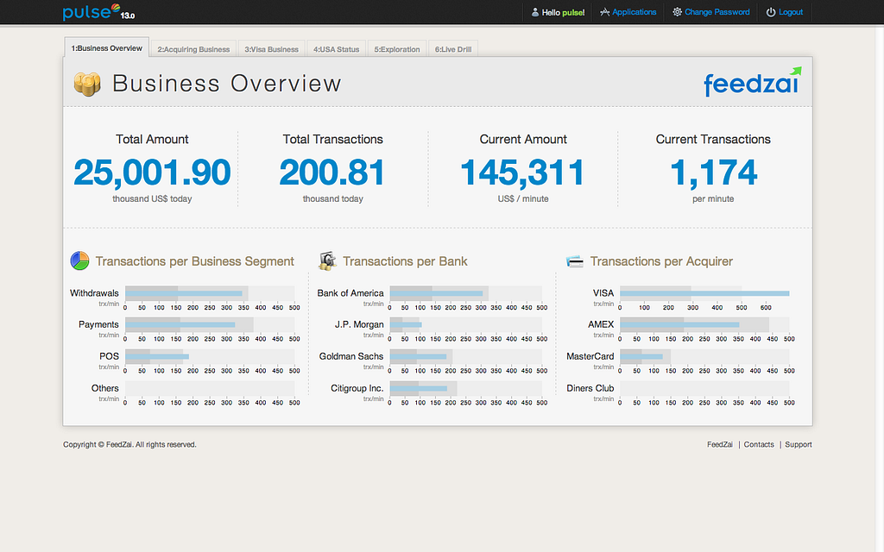This screenshot has width=884, height=552.
Task: Open the Contacts footer link
Action: (x=758, y=444)
